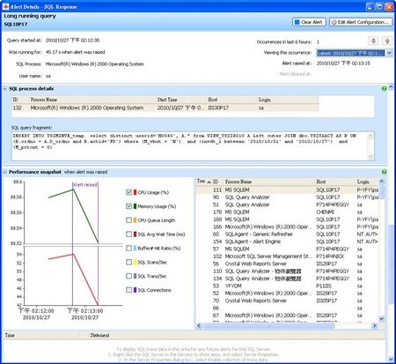
Task: Click the green Memory Usage color swatch
Action: click(135, 206)
